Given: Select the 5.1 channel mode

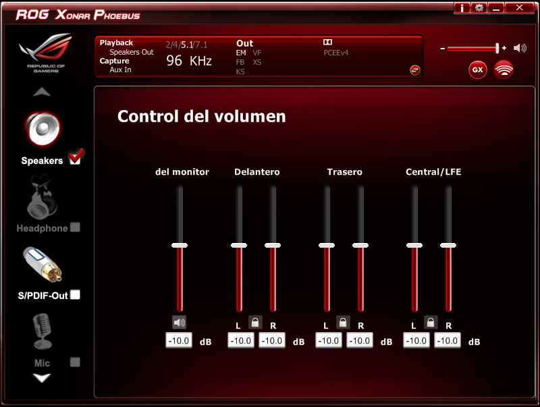Looking at the screenshot, I should point(187,45).
